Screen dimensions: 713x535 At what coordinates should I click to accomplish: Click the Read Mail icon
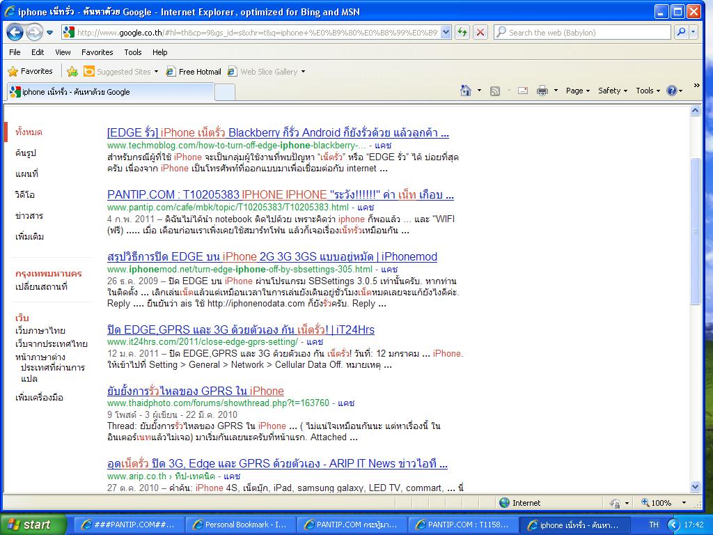523,91
